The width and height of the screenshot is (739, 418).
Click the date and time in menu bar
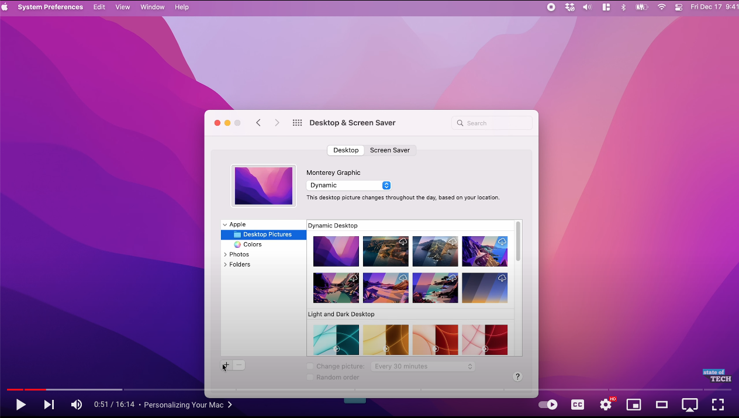click(714, 7)
